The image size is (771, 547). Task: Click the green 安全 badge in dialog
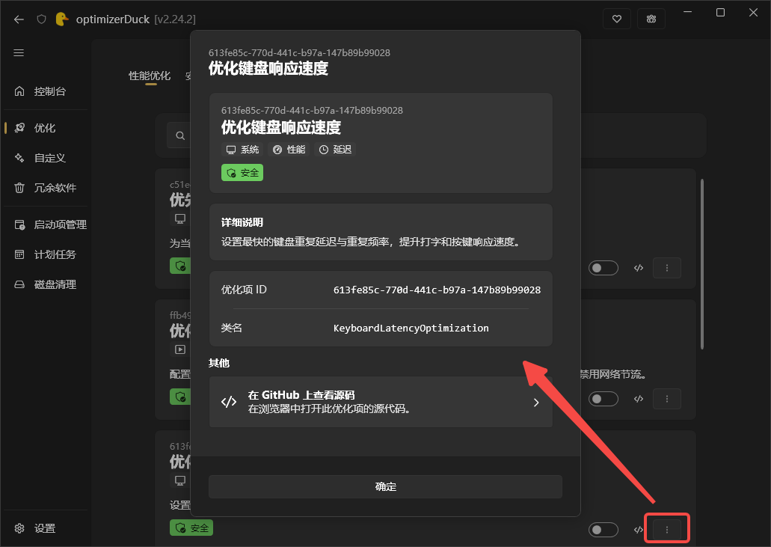click(x=242, y=173)
